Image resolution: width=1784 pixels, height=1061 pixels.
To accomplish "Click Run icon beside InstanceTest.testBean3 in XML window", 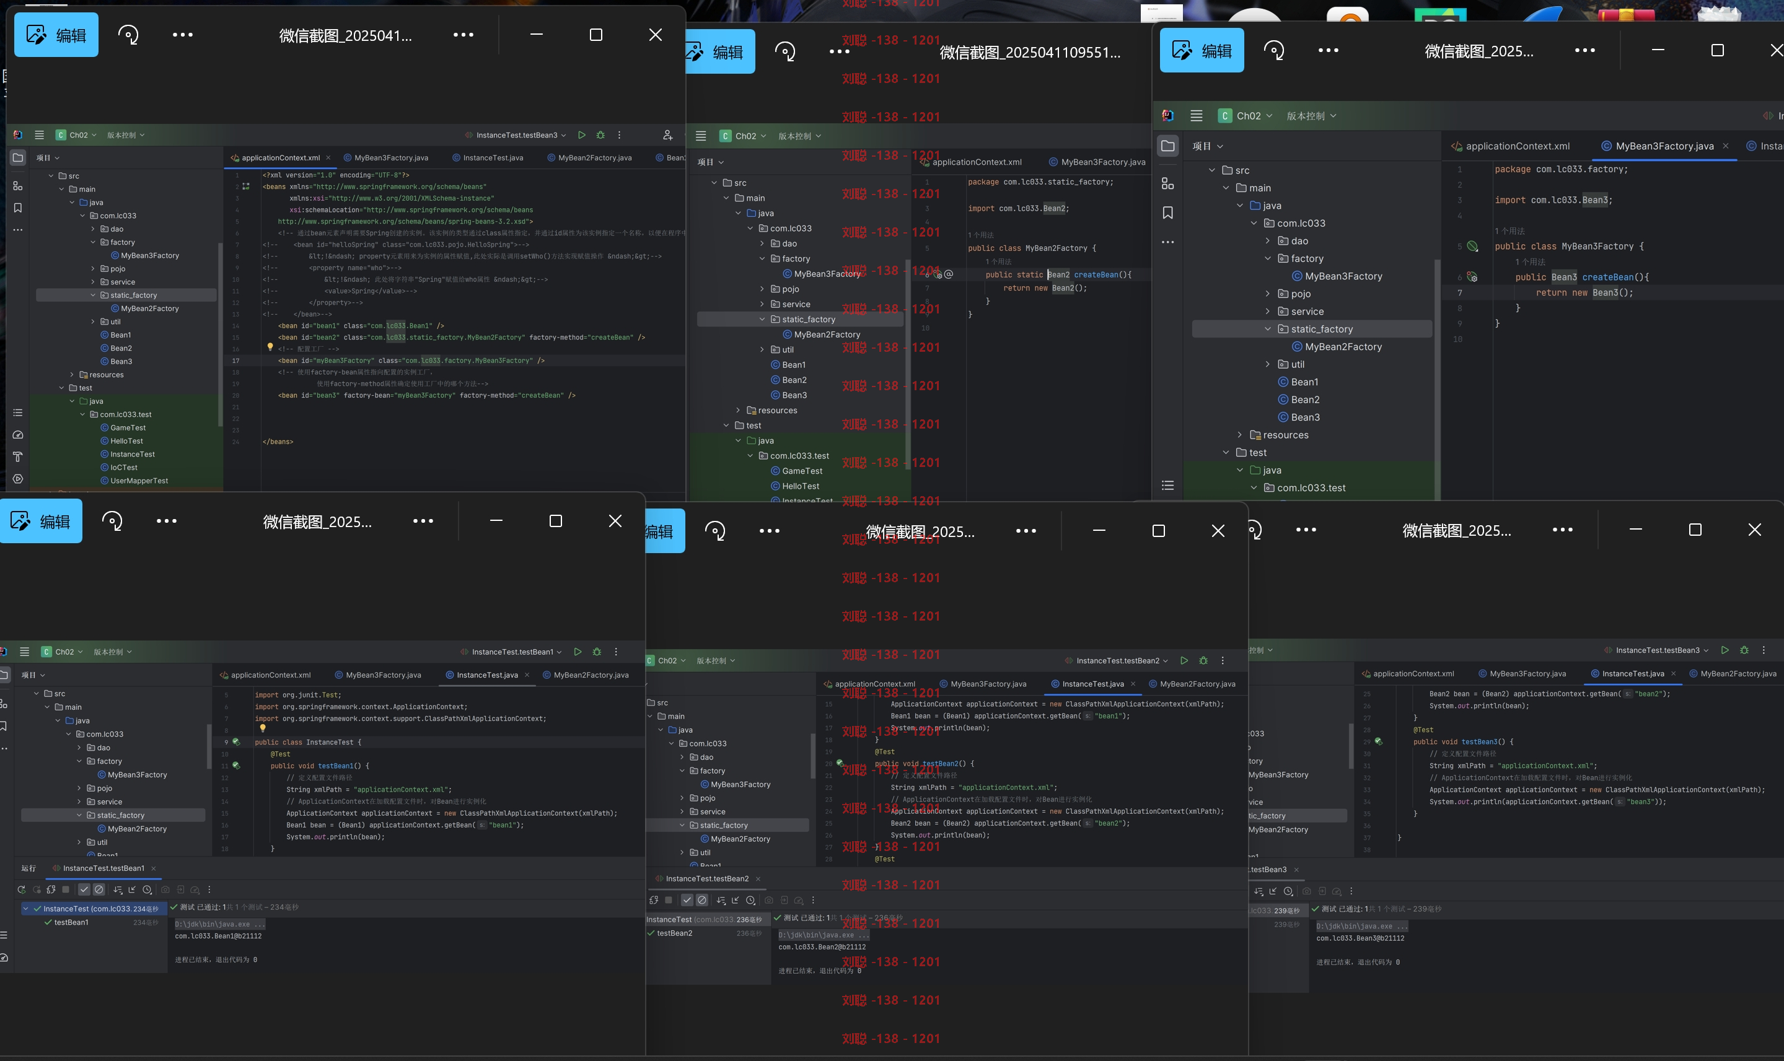I will (x=582, y=134).
